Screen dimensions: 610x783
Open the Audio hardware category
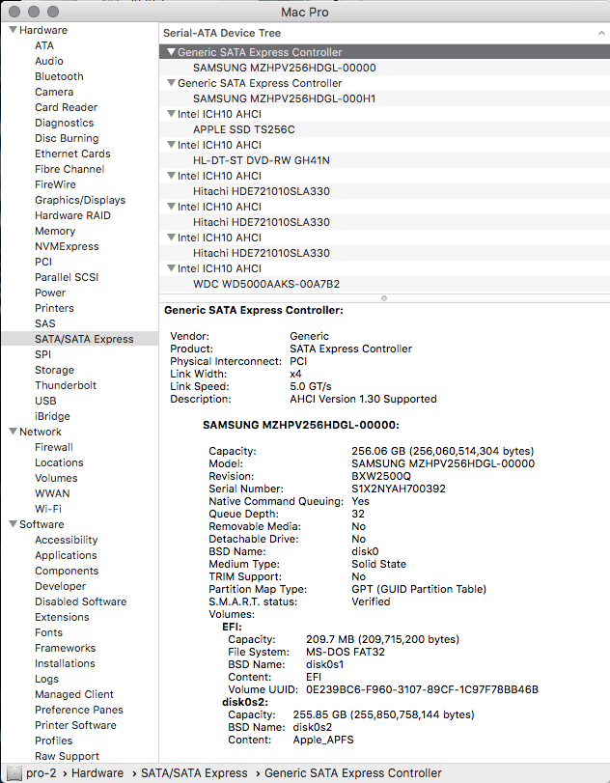(x=49, y=61)
